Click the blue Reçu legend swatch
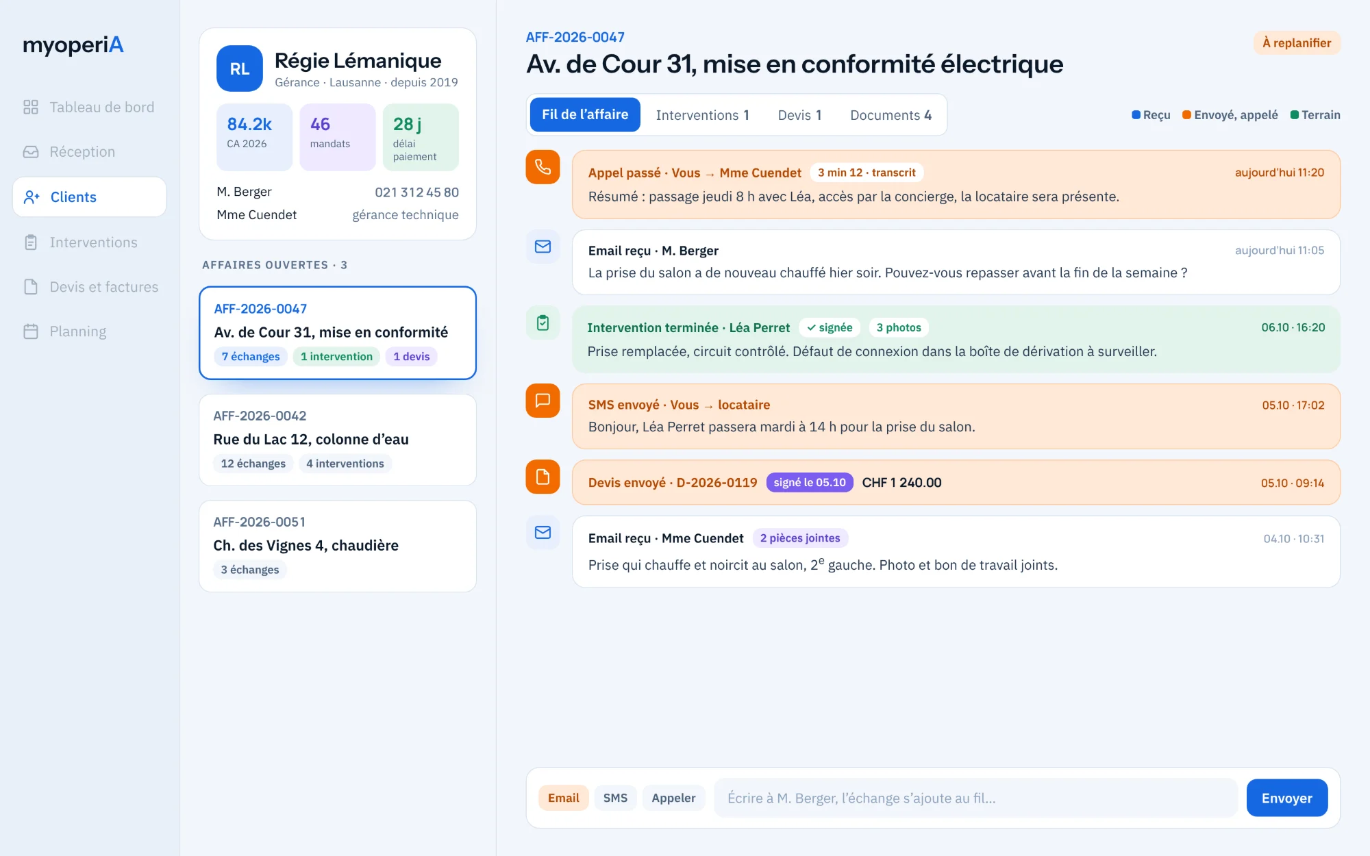 point(1136,115)
